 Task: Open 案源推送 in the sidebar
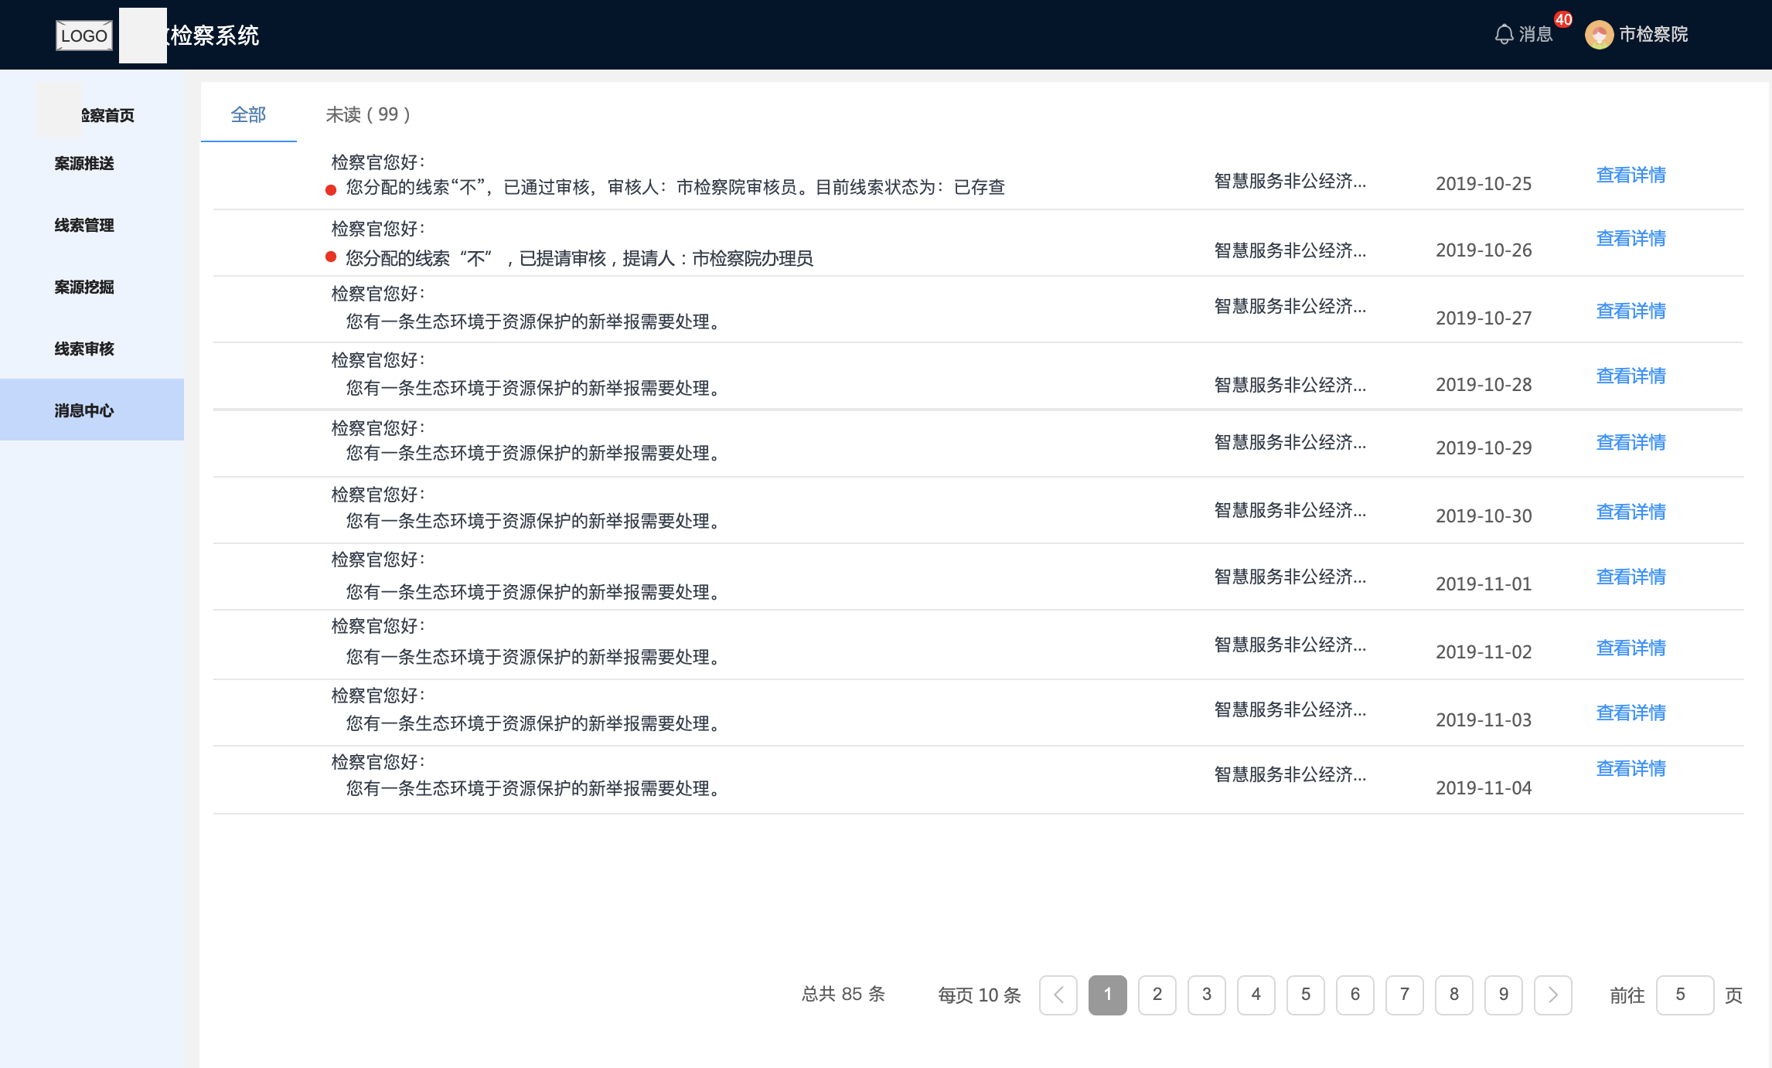[x=84, y=164]
